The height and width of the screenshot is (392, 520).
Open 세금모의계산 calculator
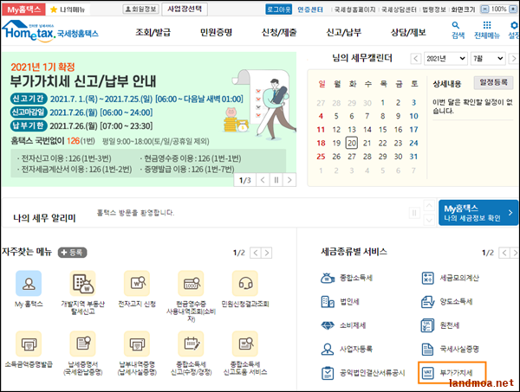click(450, 278)
